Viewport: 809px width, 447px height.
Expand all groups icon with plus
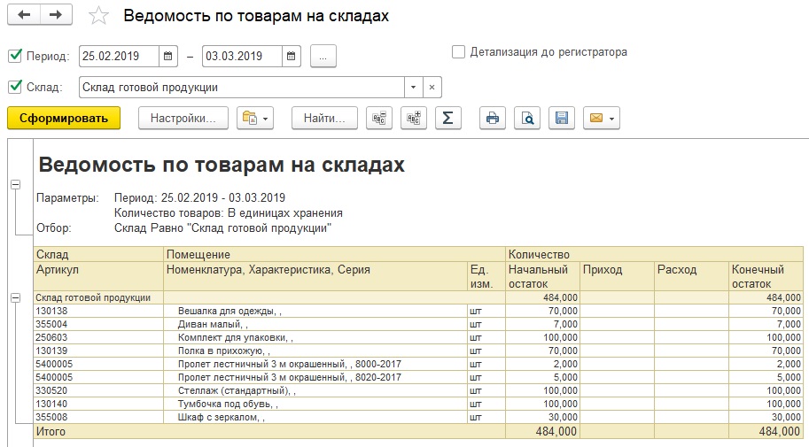pos(414,118)
